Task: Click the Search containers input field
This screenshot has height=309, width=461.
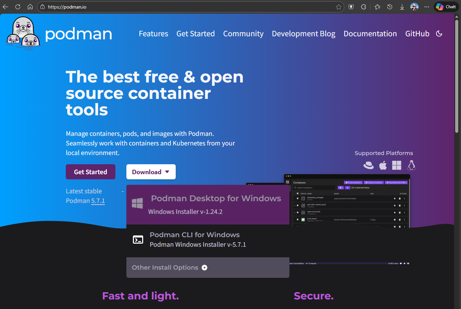Action: 314,188
